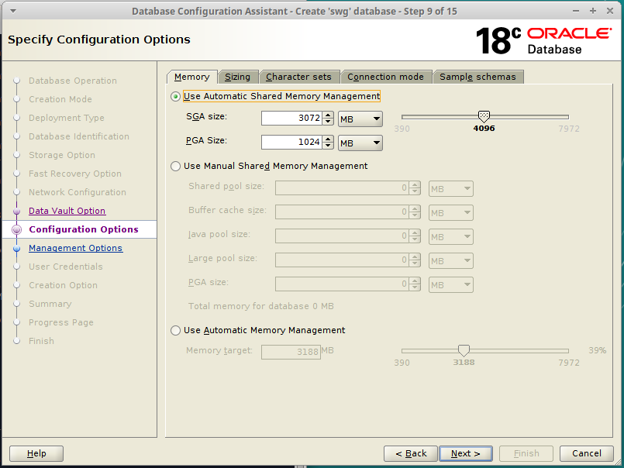Click Java pool size spinner arrows

[x=415, y=236]
